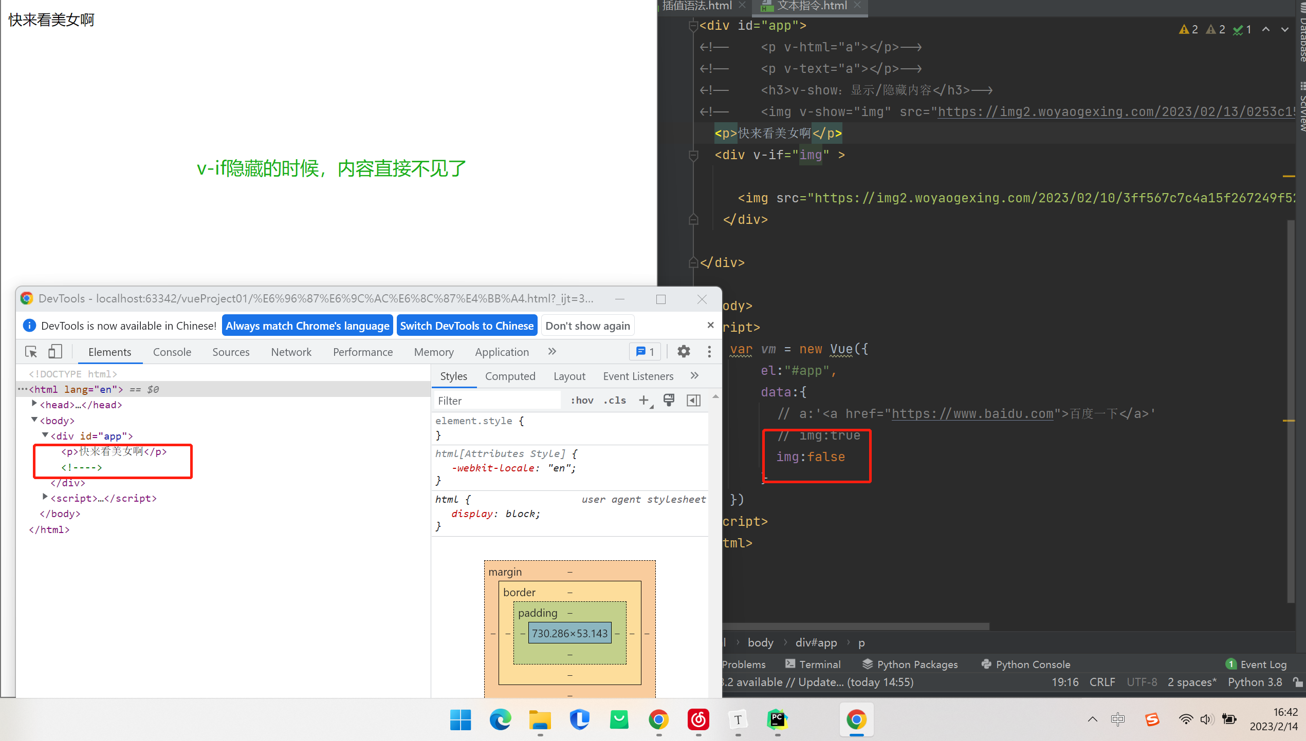The height and width of the screenshot is (741, 1306).
Task: Click body in the editor breadcrumb
Action: click(x=760, y=642)
